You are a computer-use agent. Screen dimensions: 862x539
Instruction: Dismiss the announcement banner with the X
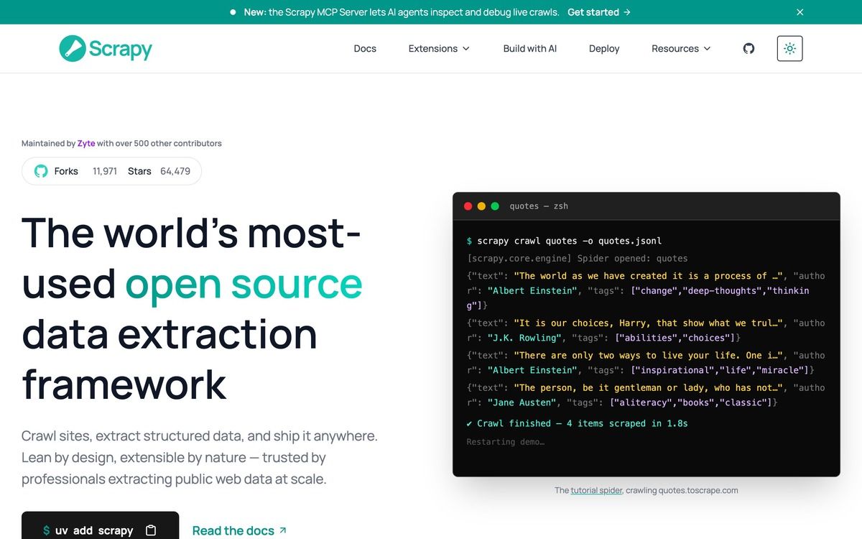coord(800,12)
